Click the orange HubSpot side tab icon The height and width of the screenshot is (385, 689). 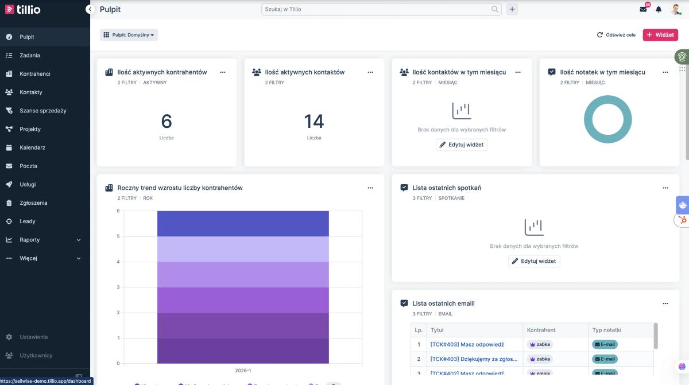[x=683, y=220]
